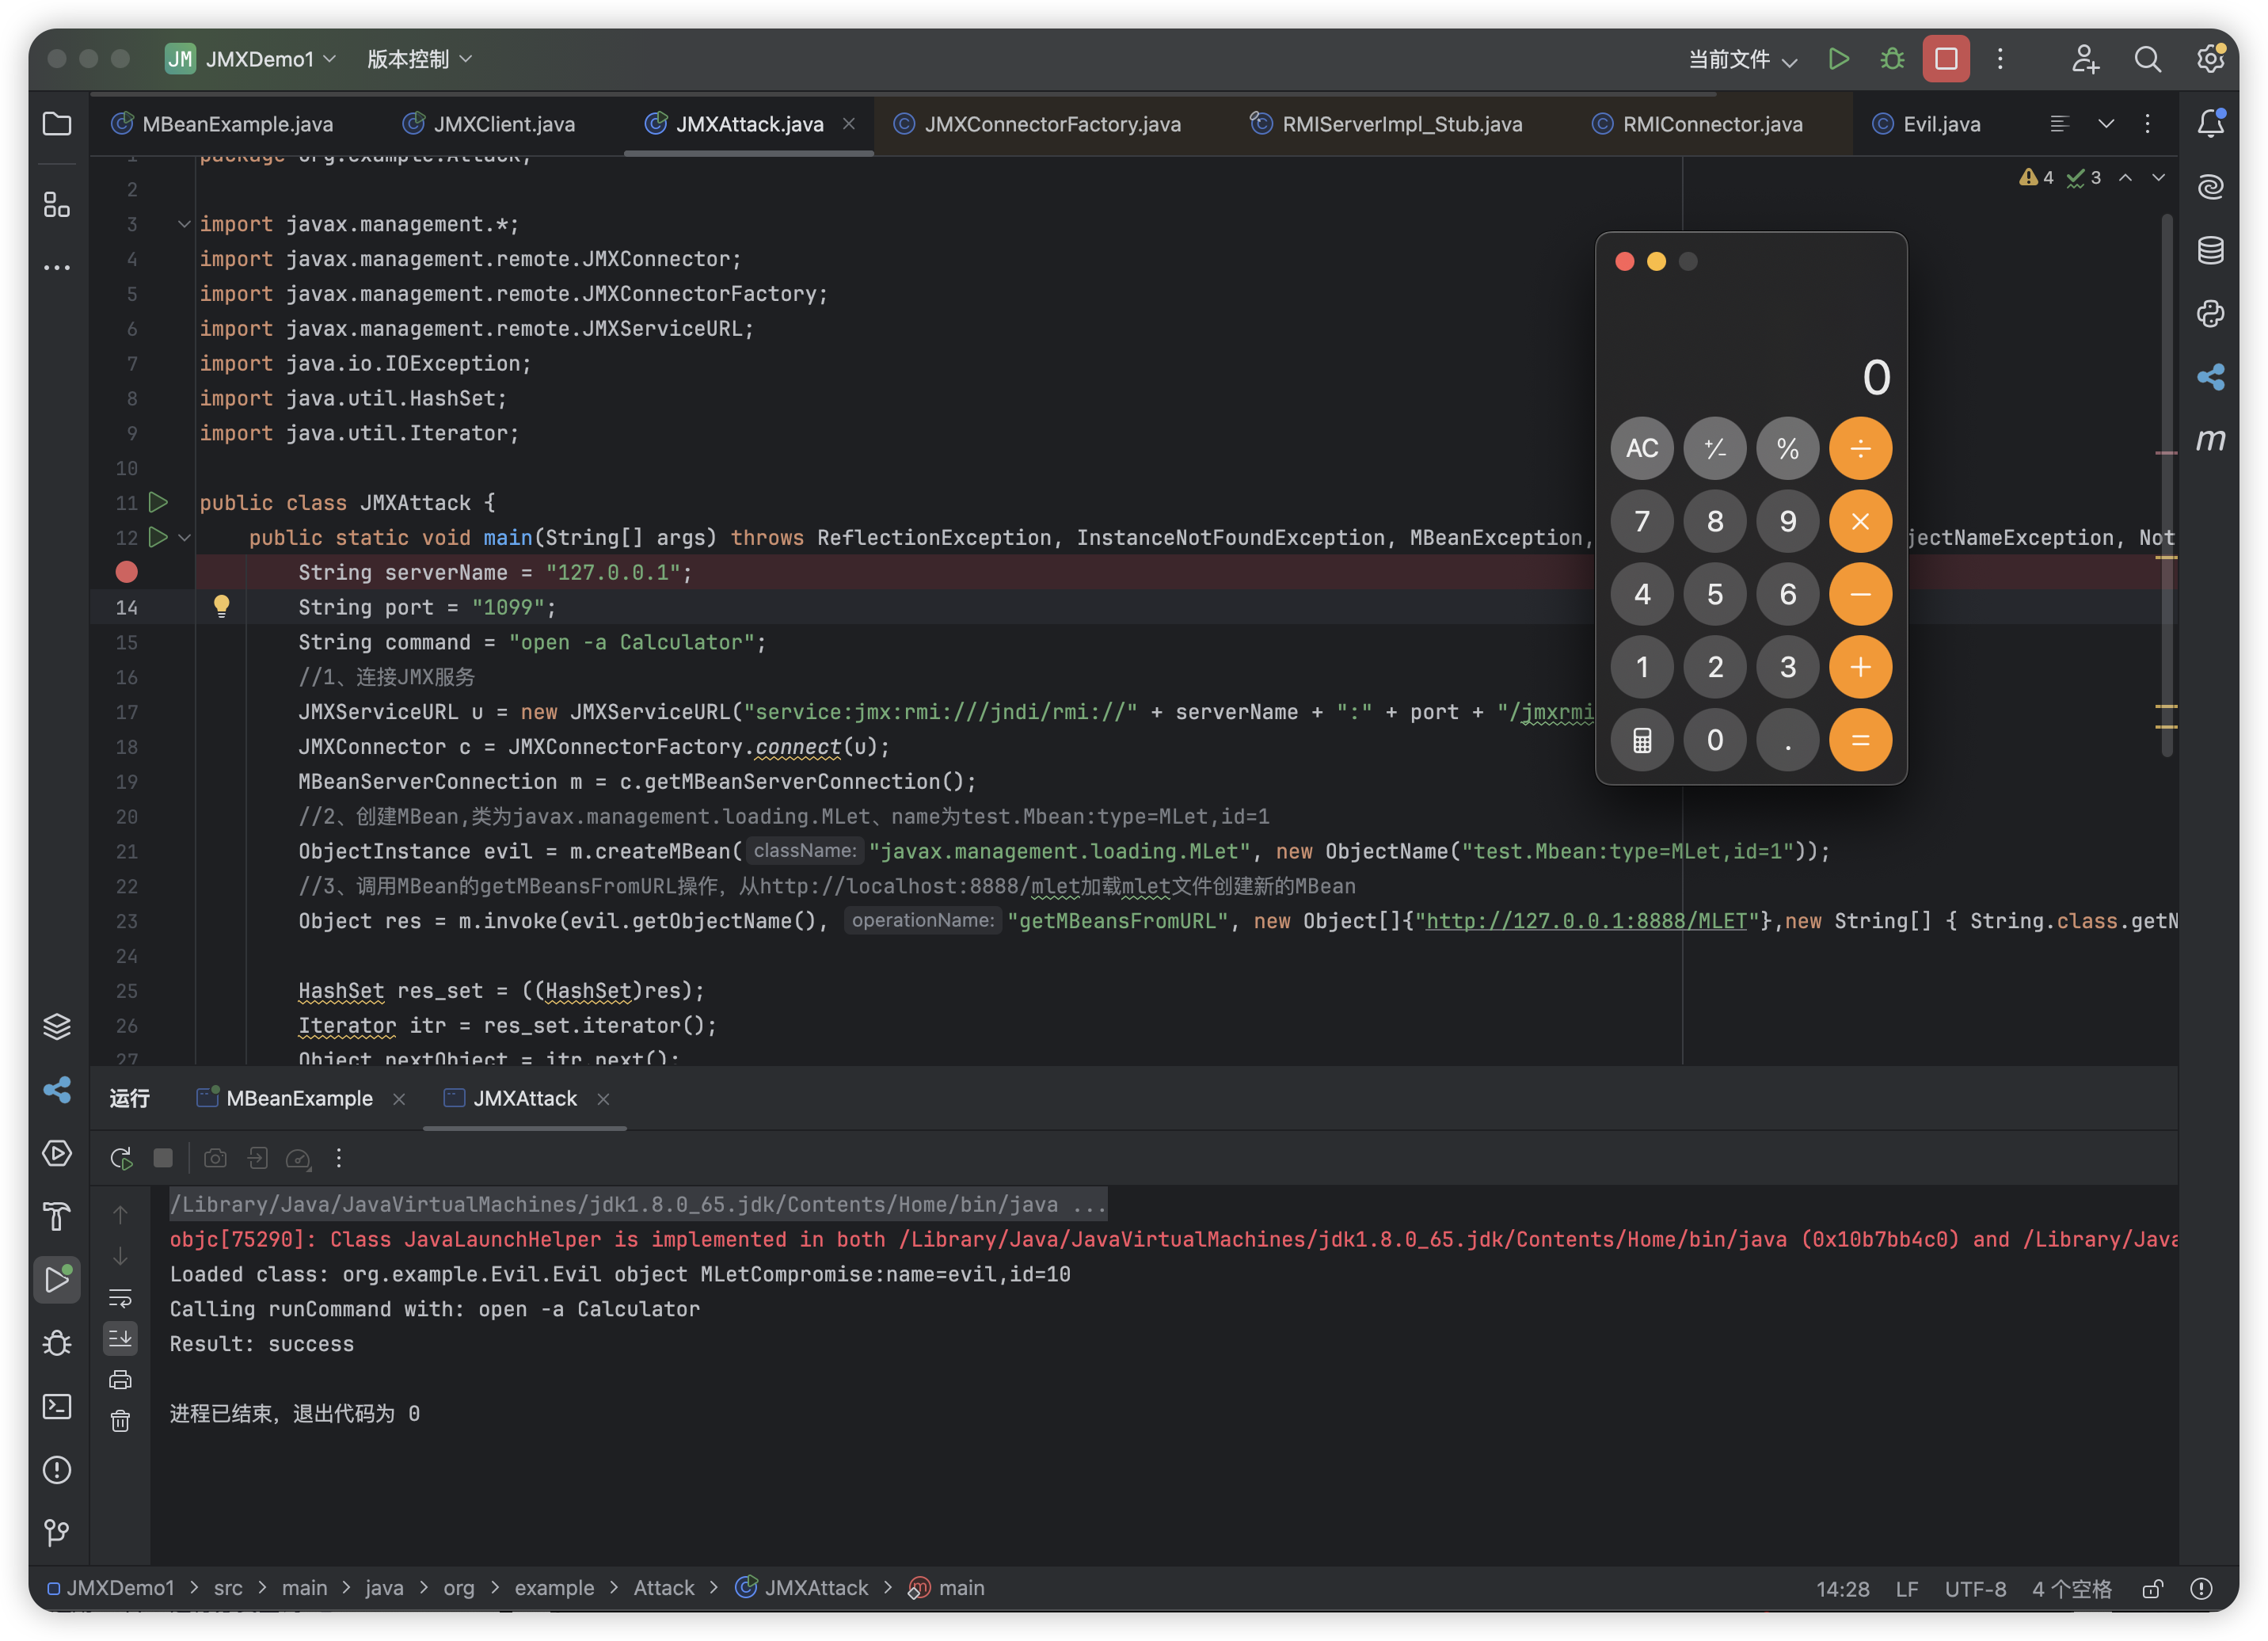The image size is (2268, 1641).
Task: Go to the next highlighted problem arrow
Action: coord(2158,177)
